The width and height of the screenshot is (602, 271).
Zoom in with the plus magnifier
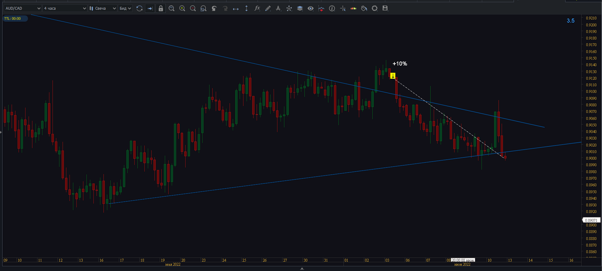(182, 8)
